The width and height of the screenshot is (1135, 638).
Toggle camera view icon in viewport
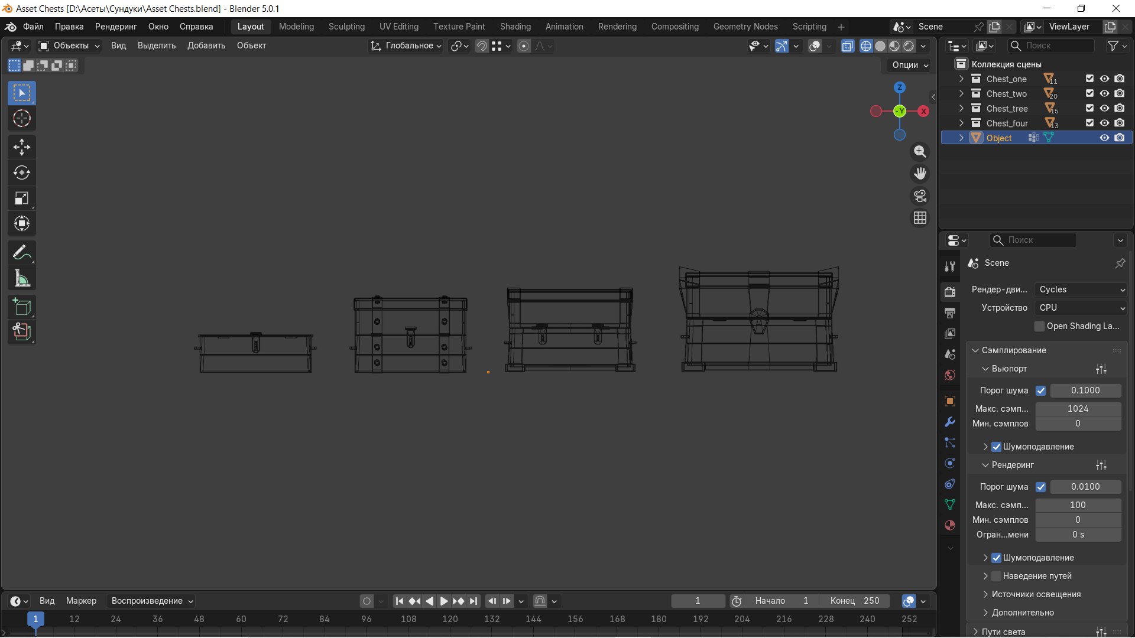[920, 196]
